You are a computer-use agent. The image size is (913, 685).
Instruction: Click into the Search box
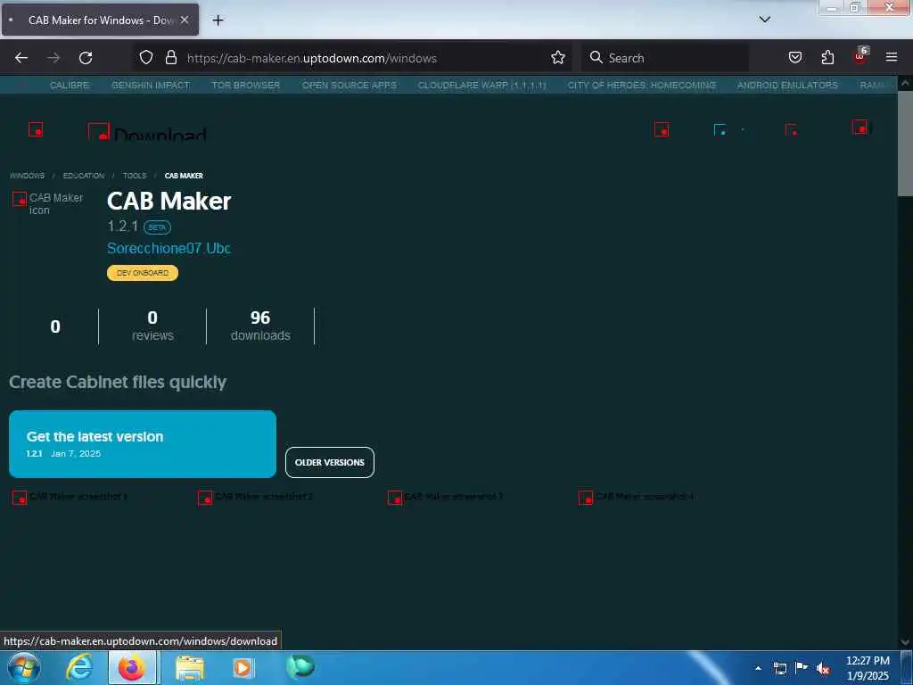click(665, 58)
